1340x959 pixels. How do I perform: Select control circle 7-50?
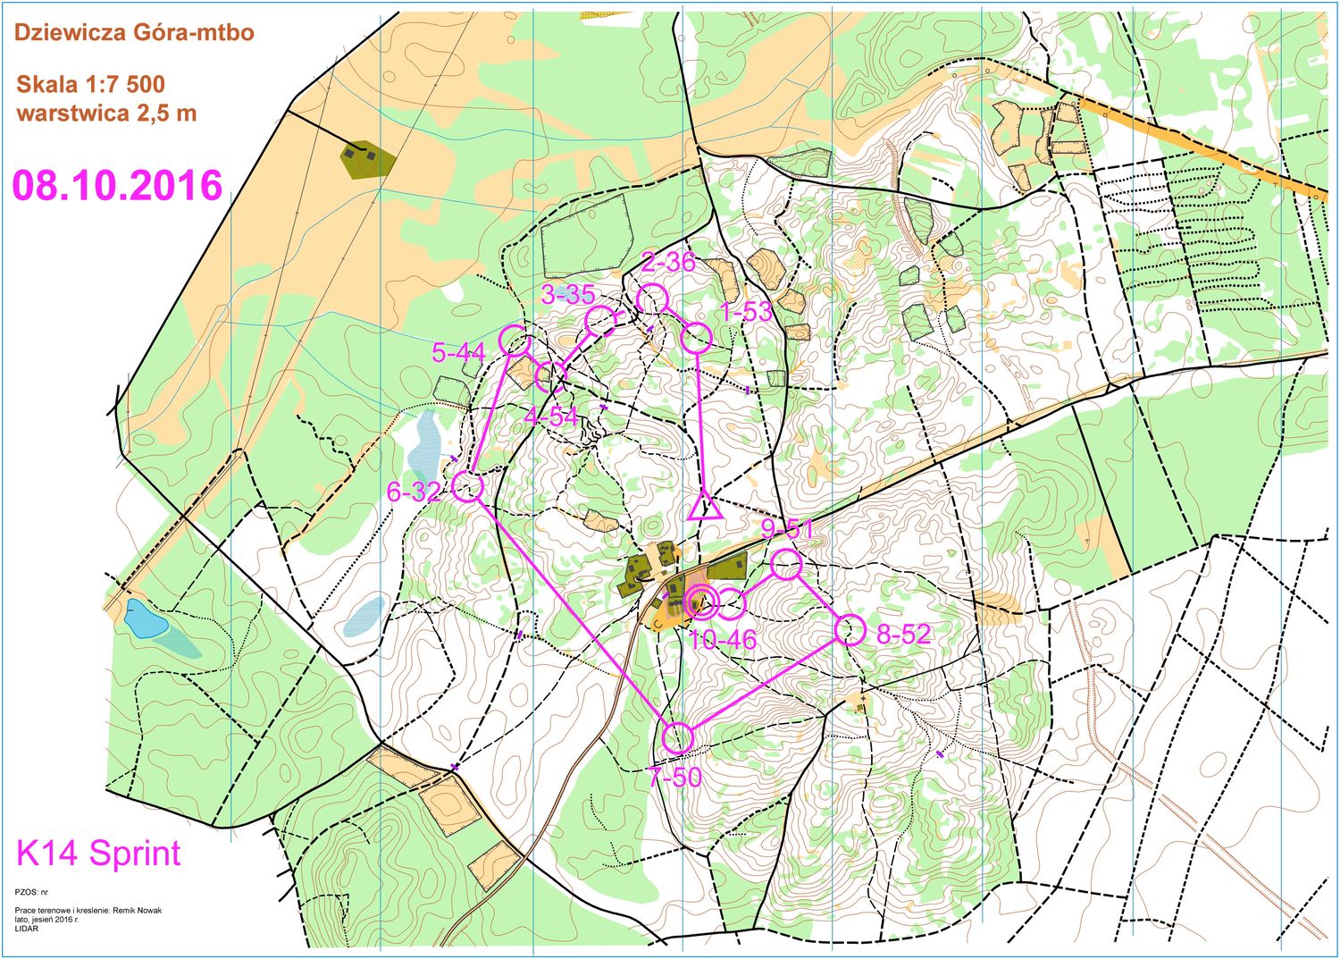click(x=679, y=738)
